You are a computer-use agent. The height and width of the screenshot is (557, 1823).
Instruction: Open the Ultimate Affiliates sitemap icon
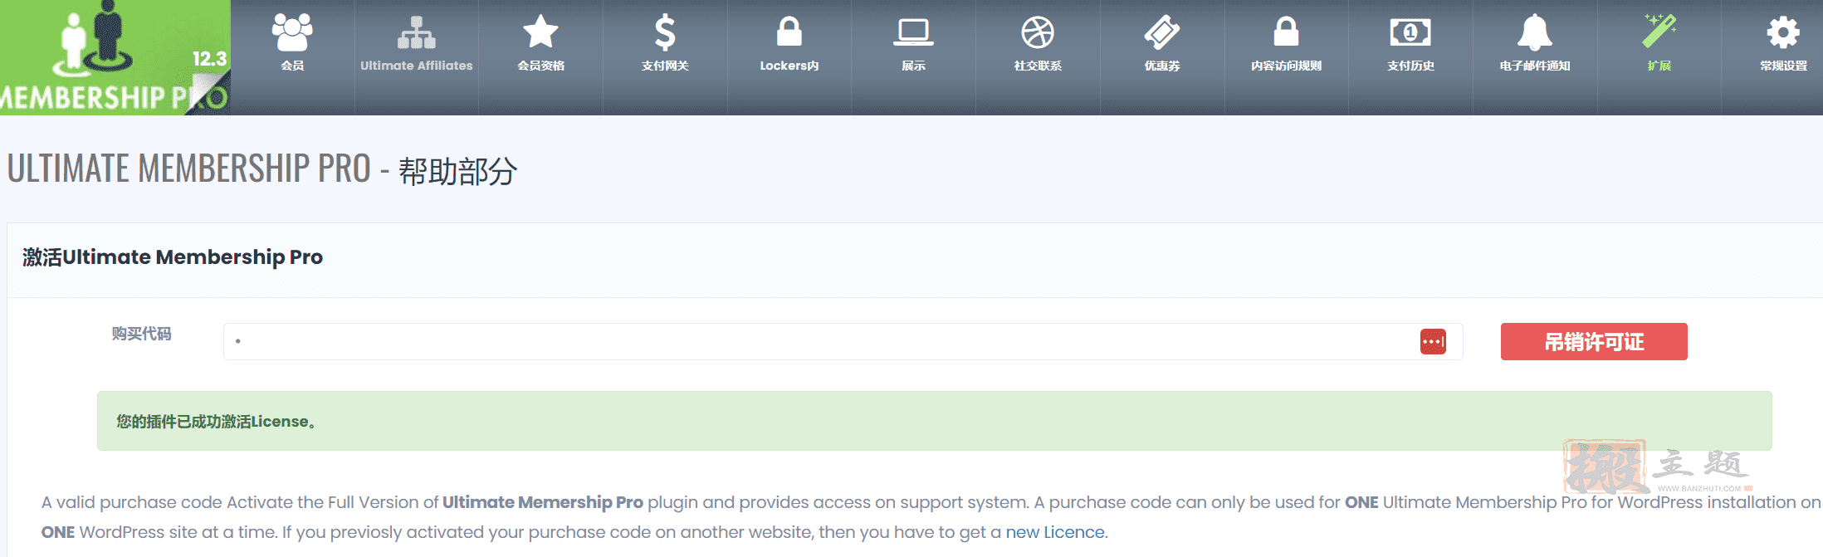417,32
